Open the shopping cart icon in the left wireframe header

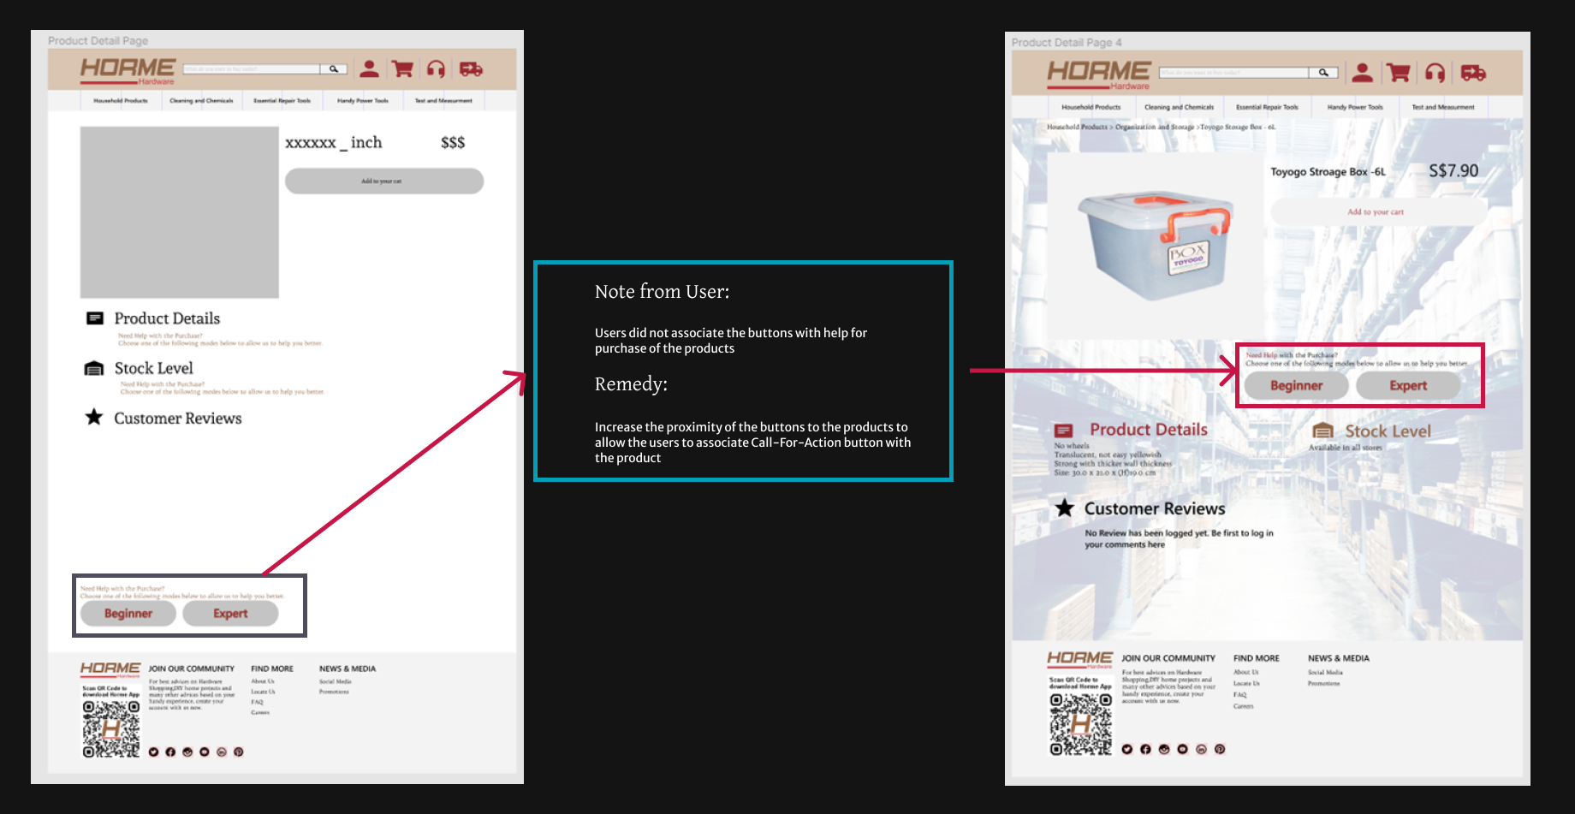pos(402,69)
